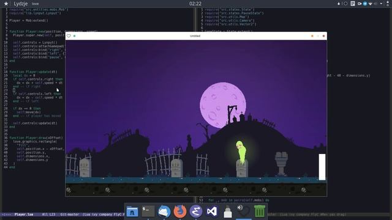This screenshot has width=392, height=220.
Task: Open the file manager from the dock
Action: [x=132, y=211]
